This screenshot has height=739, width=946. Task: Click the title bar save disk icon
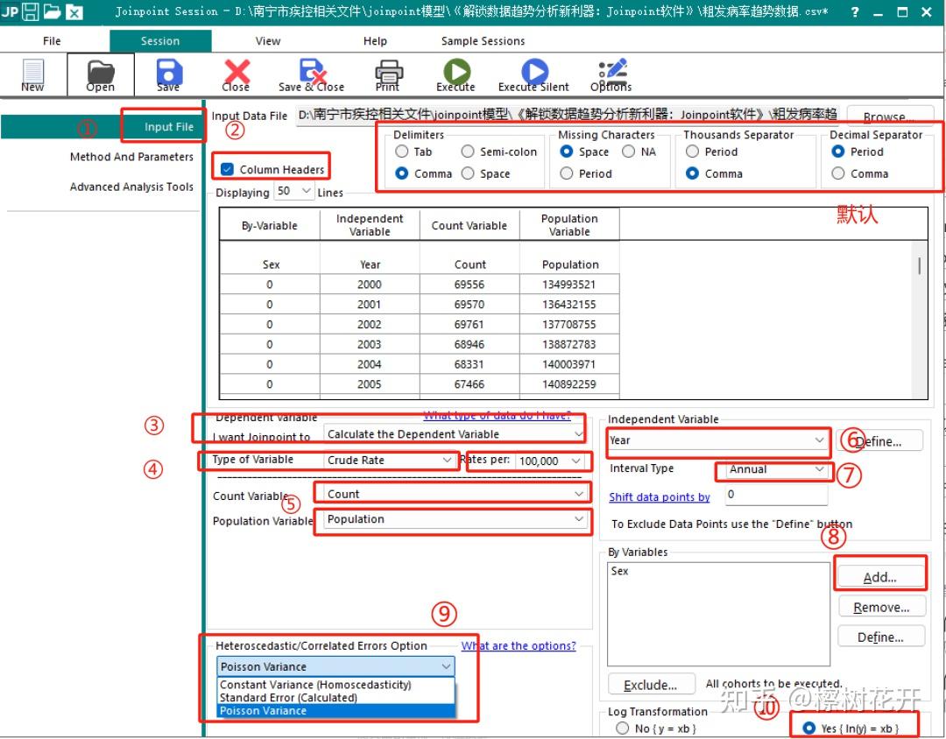pyautogui.click(x=30, y=11)
